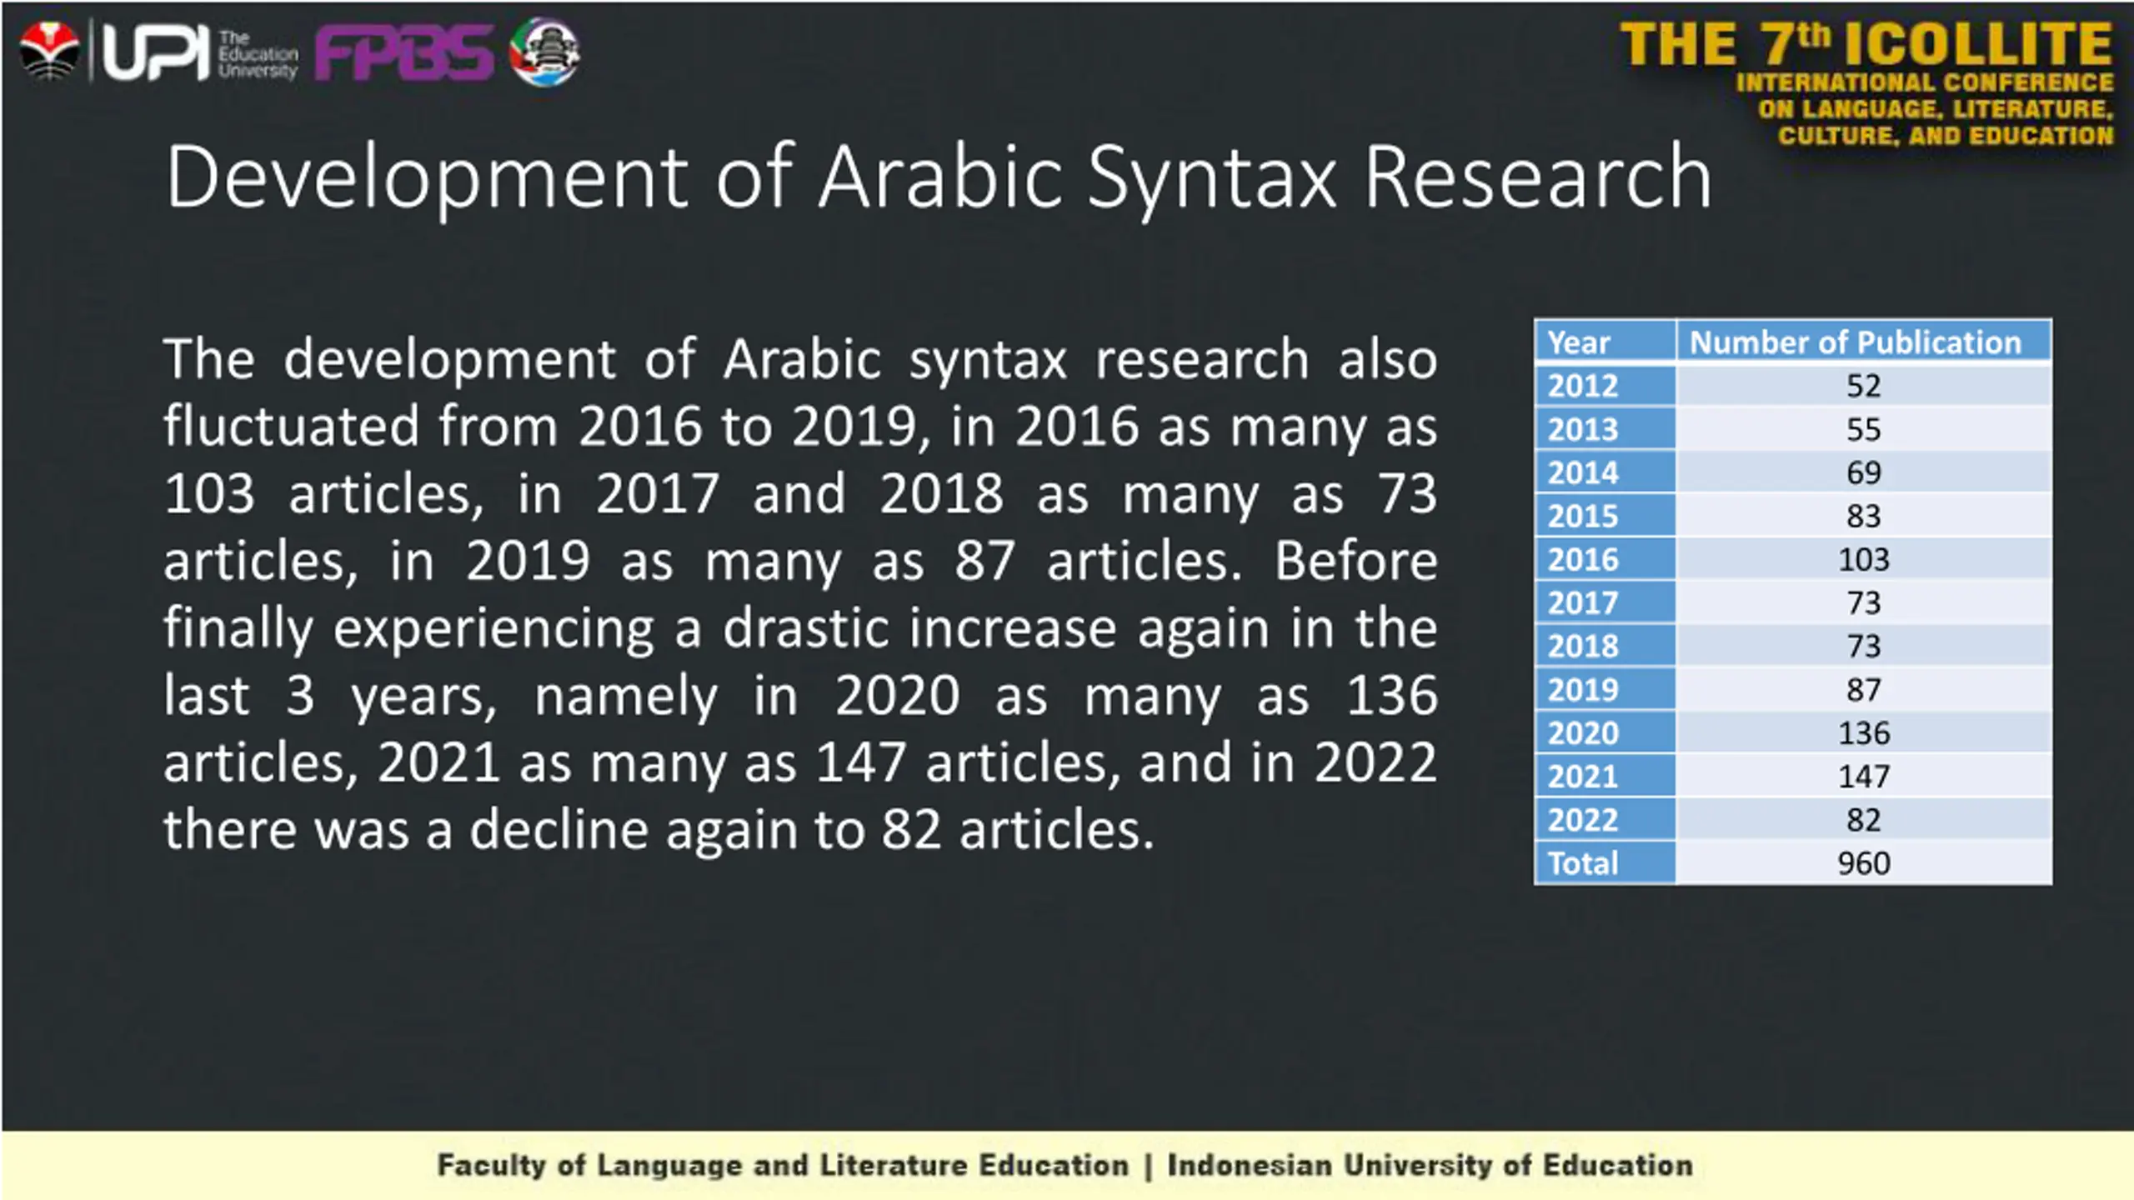Screen dimensions: 2134x1200
Task: Click the circular crest logo beside FPBS
Action: click(544, 52)
